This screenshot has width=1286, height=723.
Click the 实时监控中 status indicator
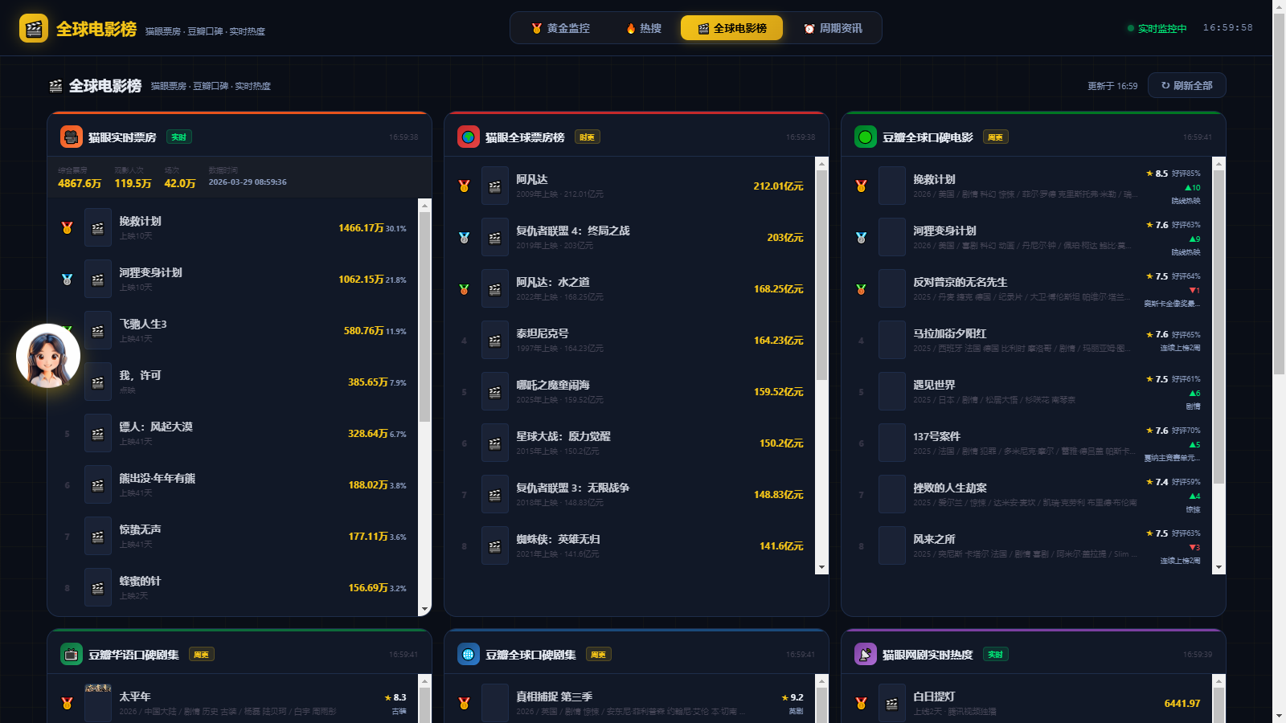click(1157, 28)
